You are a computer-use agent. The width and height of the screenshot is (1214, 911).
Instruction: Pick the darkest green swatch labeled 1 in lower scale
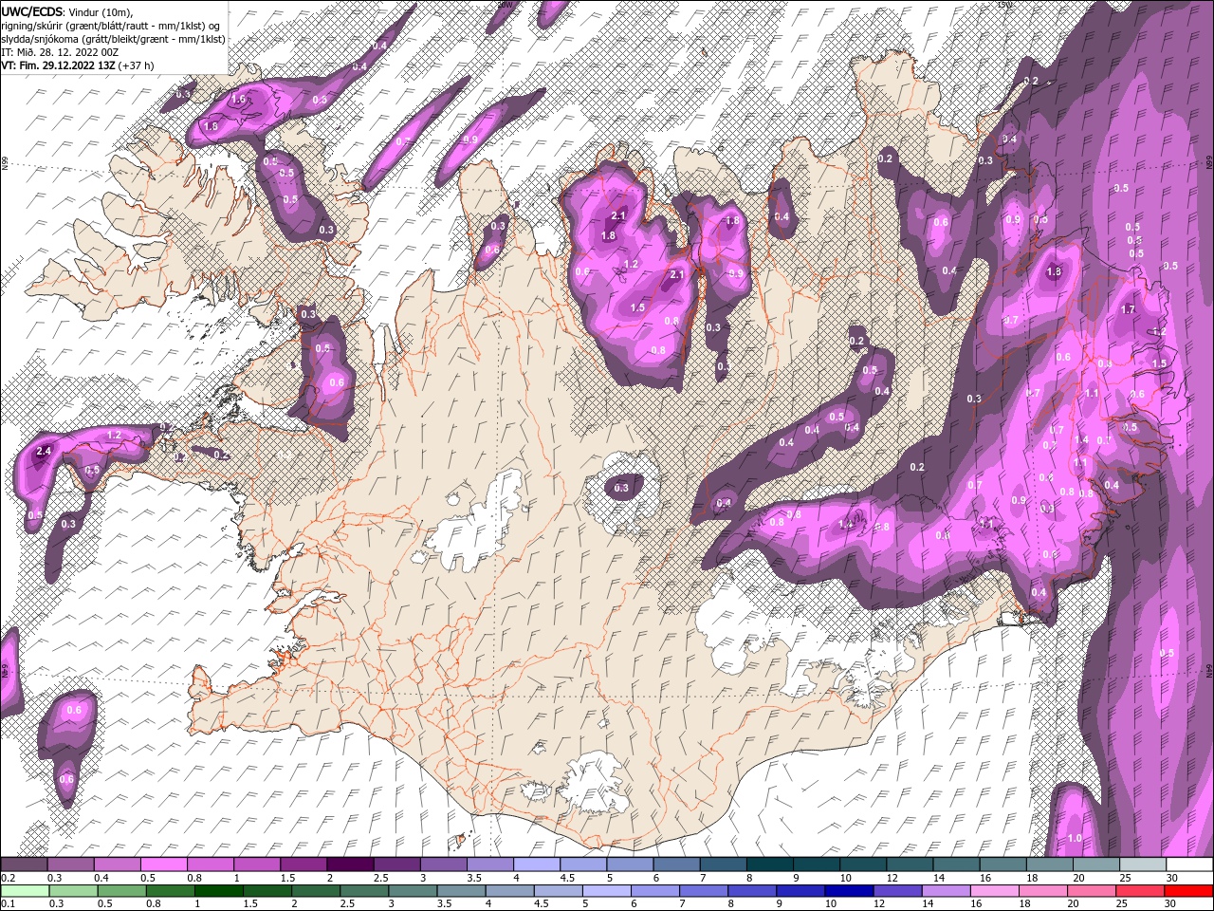218,891
